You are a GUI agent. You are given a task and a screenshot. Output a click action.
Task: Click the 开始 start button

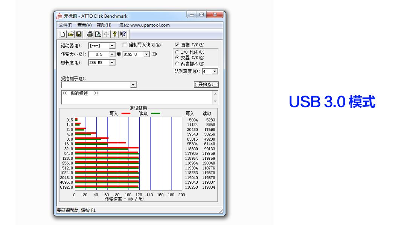[206, 84]
